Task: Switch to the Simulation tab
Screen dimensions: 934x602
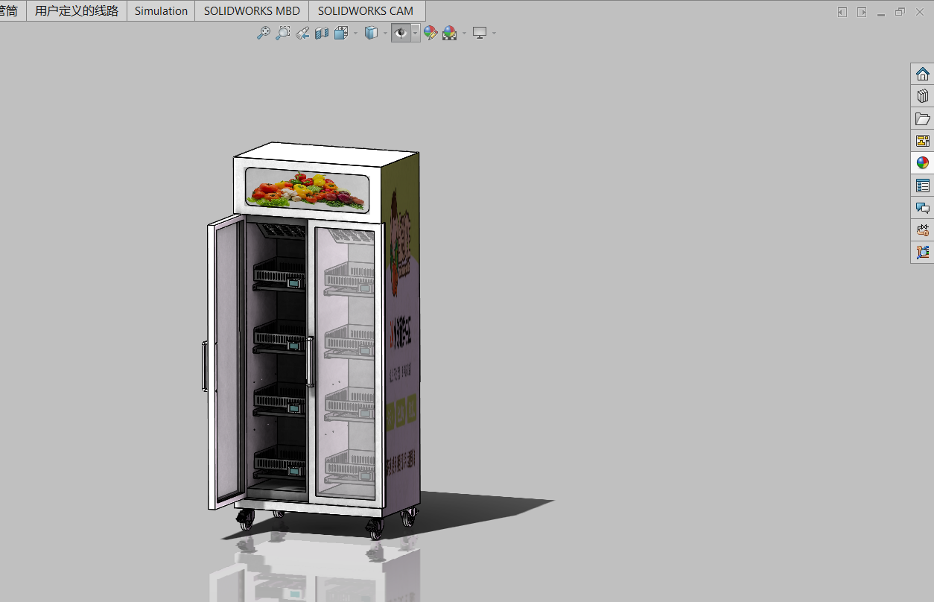Action: [x=161, y=11]
